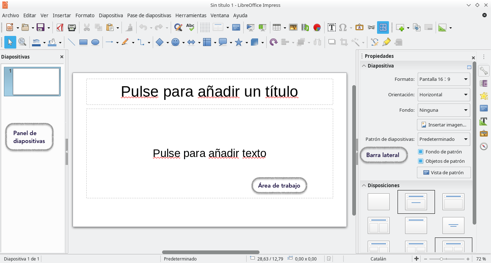Click the Save floppy disk icon
Image resolution: width=491 pixels, height=263 pixels.
click(41, 27)
